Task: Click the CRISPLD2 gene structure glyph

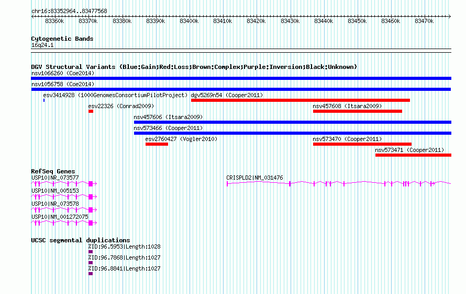Action: pos(339,184)
